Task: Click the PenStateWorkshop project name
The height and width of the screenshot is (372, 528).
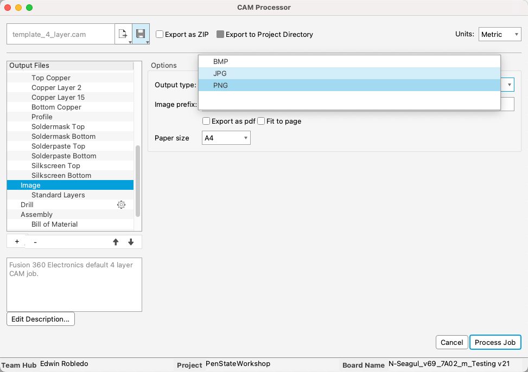Action: click(x=238, y=363)
